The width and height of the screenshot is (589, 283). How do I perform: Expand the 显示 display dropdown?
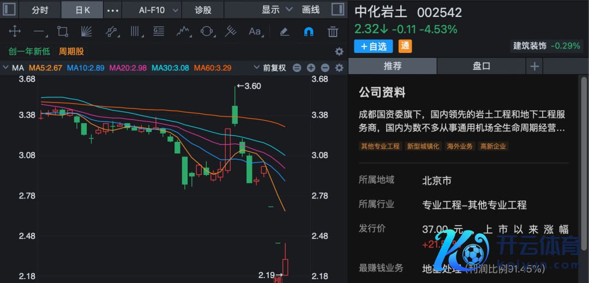(x=277, y=10)
